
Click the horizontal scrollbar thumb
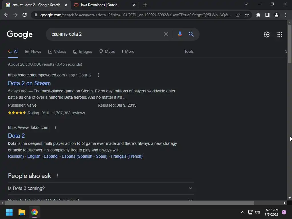tap(129, 203)
